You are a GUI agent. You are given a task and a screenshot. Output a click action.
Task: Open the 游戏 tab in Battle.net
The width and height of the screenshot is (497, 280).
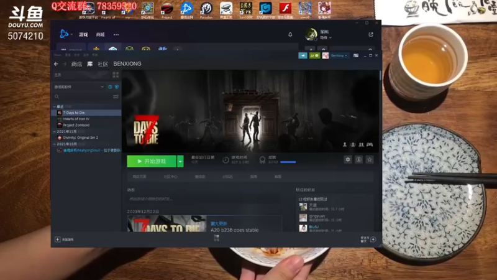(83, 35)
